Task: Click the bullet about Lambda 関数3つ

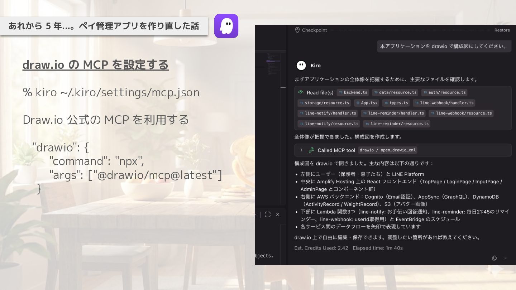Action: pyautogui.click(x=405, y=215)
